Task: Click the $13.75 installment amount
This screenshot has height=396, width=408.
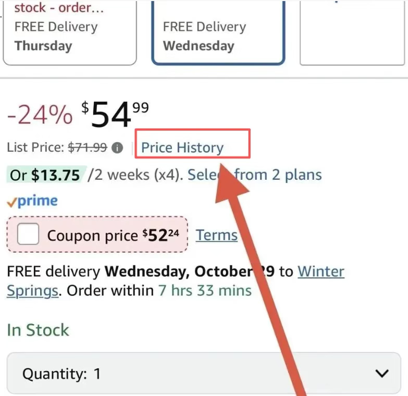Action: [x=55, y=175]
